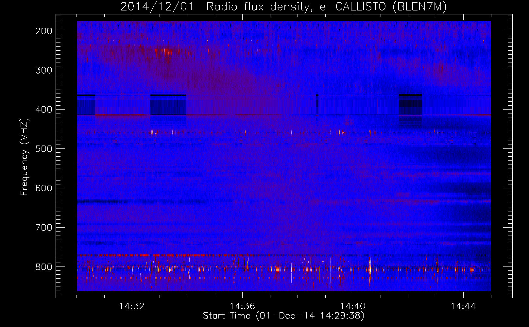Click the 500 frequency tick label
Viewport: 529px width, 327px height.
point(44,149)
